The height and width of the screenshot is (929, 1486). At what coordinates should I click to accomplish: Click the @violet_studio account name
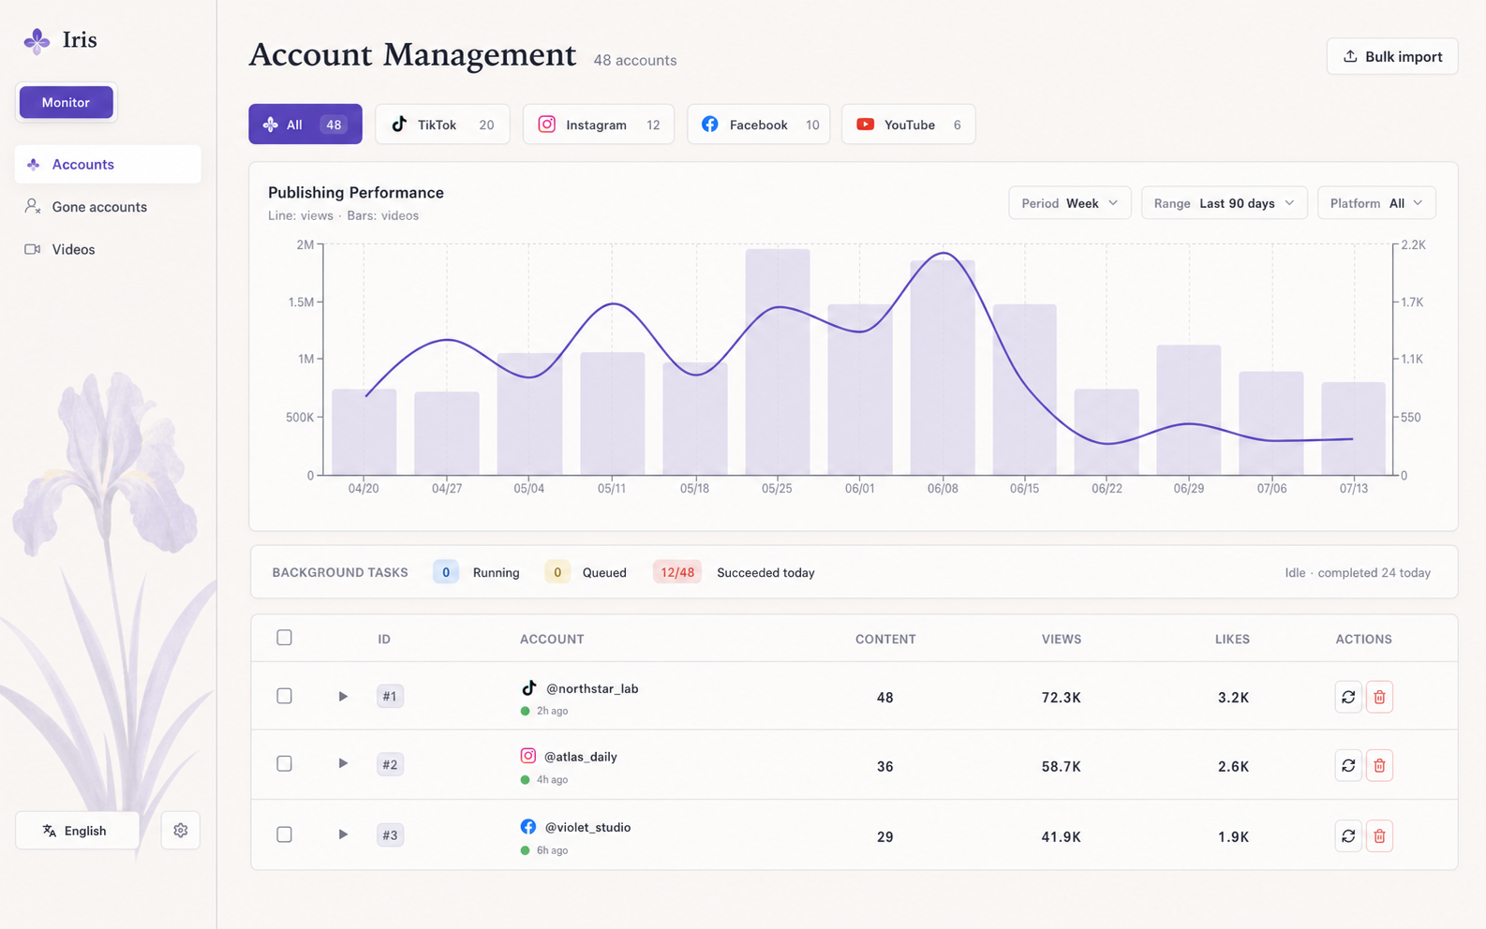588,827
